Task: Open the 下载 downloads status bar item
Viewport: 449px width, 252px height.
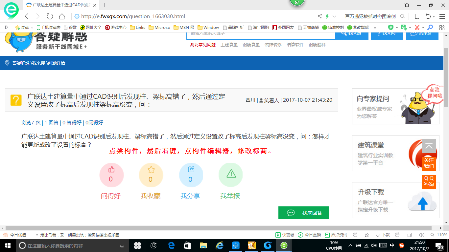Action: tap(383, 235)
